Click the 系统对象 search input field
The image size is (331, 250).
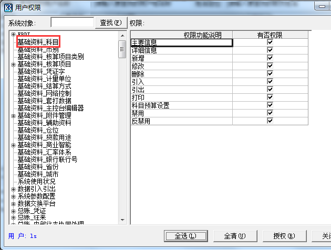[x=72, y=23]
